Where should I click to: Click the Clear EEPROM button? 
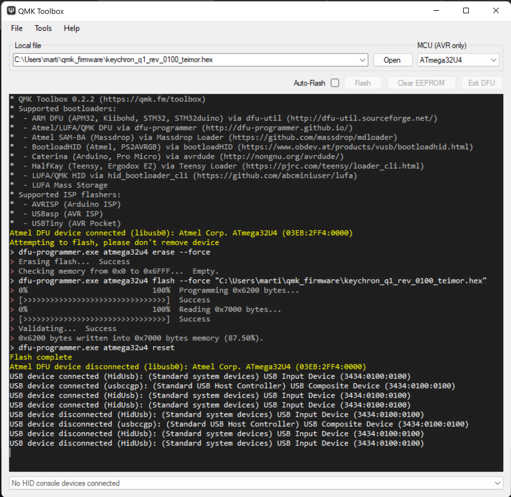[421, 83]
